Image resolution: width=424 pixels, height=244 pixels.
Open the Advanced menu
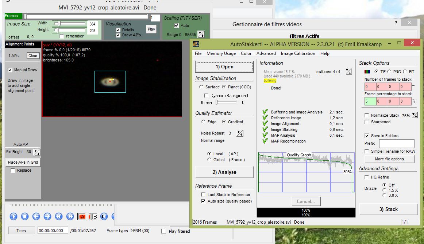(x=266, y=53)
